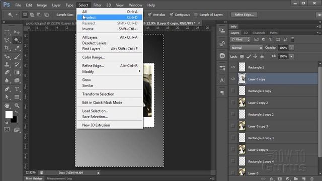
Task: Toggle Quick Mask mode icon in toolbox
Action: coord(7,129)
